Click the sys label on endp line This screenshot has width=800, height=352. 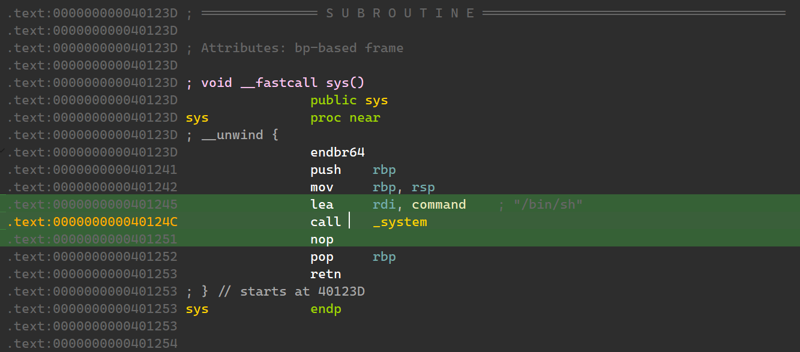point(197,309)
